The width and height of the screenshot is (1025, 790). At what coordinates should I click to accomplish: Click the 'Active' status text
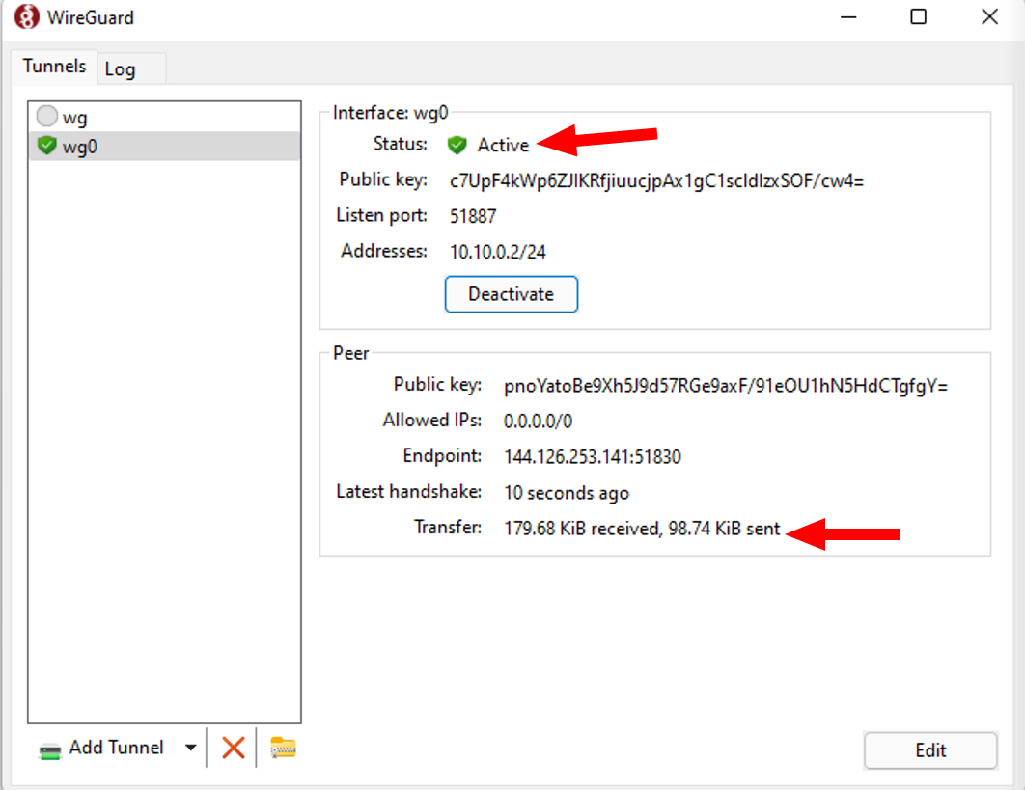point(503,145)
